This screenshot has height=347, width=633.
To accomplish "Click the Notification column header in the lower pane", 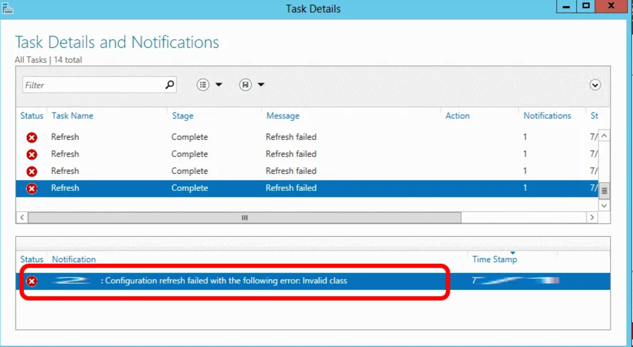I will pyautogui.click(x=74, y=259).
